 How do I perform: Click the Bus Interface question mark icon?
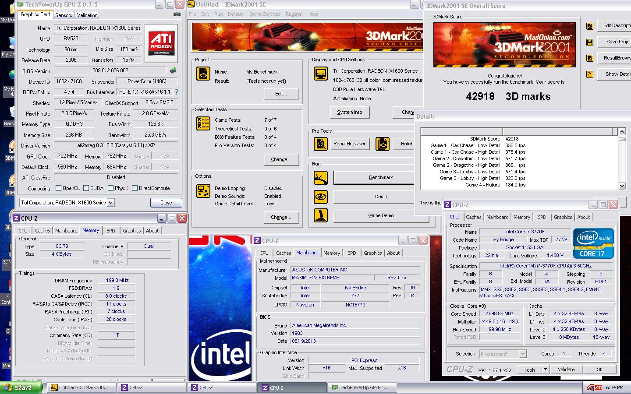tap(177, 92)
